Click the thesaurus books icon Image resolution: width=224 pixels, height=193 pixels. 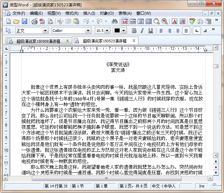pyautogui.click(x=200, y=22)
